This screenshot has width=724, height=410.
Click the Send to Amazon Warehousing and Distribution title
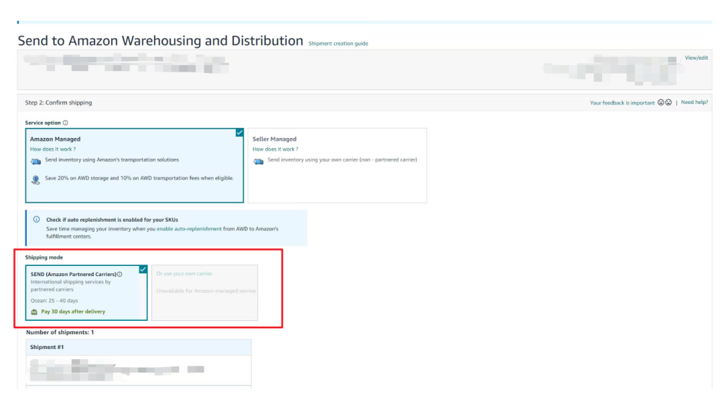pyautogui.click(x=160, y=41)
